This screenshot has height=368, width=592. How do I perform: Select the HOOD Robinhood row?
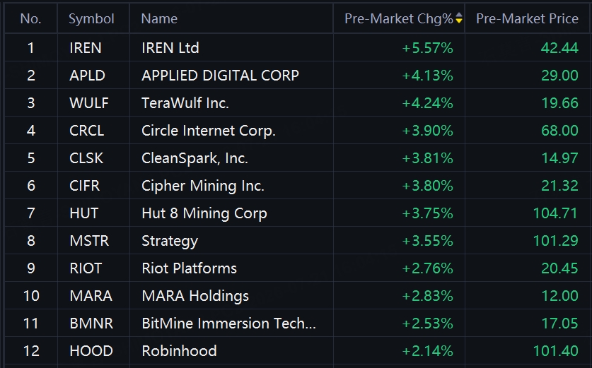297,350
